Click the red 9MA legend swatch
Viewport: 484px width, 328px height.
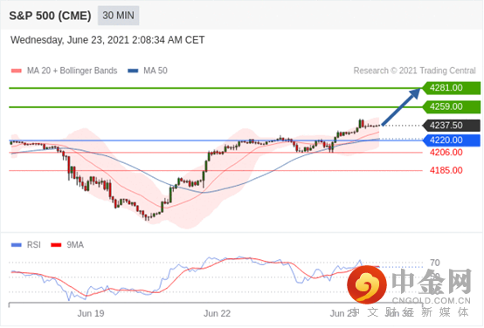(x=56, y=245)
